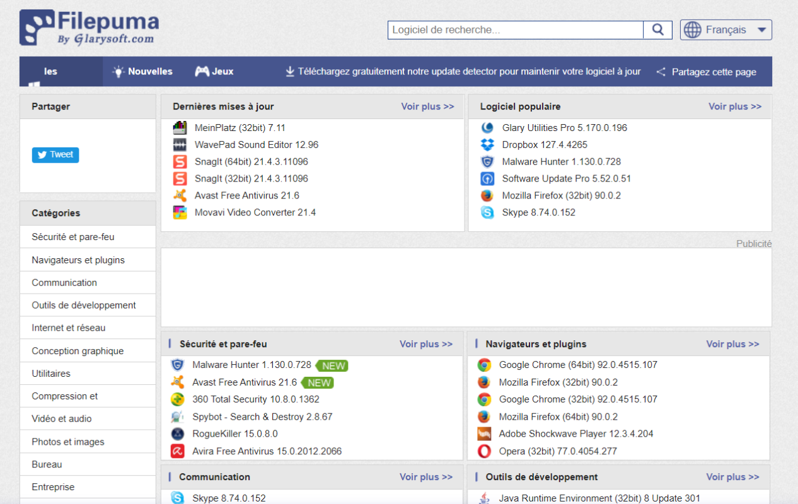Screen dimensions: 798x504
Task: Click the SnagIt (32bit) icon
Action: (x=180, y=179)
